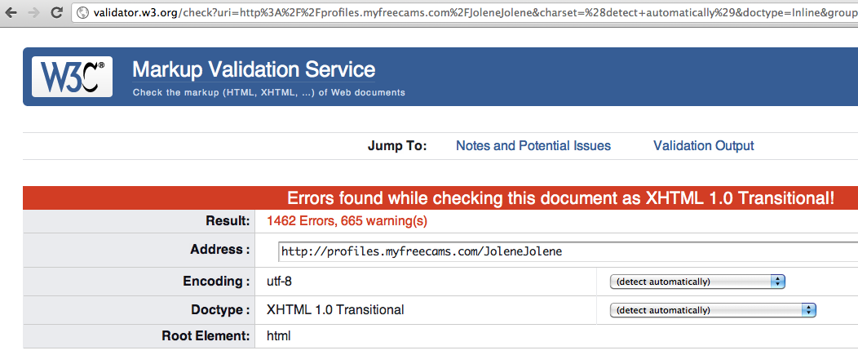Click the browser forward arrow
The height and width of the screenshot is (355, 858).
click(x=33, y=12)
